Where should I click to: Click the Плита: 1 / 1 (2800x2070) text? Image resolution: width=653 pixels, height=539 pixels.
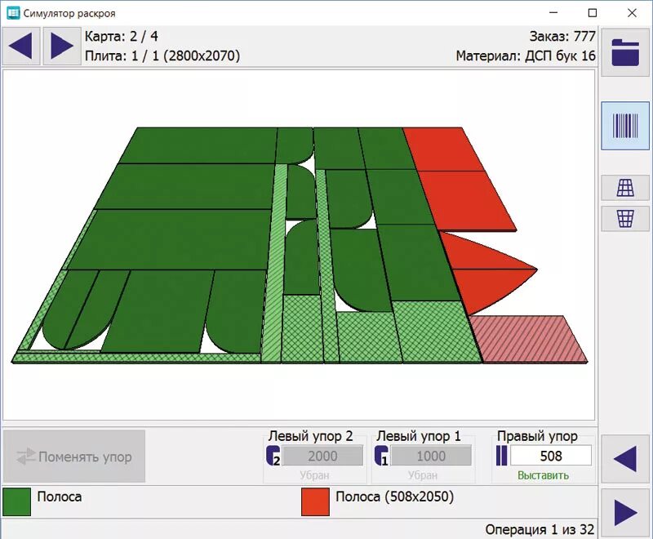point(162,56)
